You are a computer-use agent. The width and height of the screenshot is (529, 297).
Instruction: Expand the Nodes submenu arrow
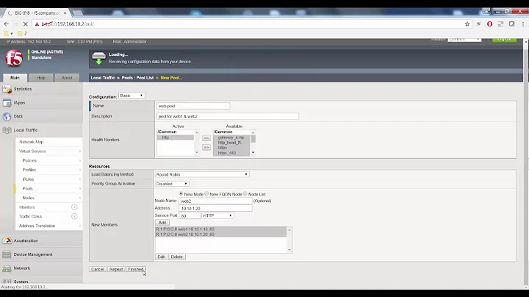(80, 198)
